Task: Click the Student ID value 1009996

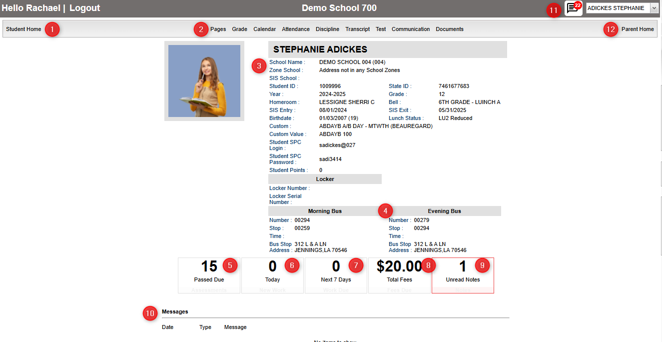Action: (x=330, y=86)
